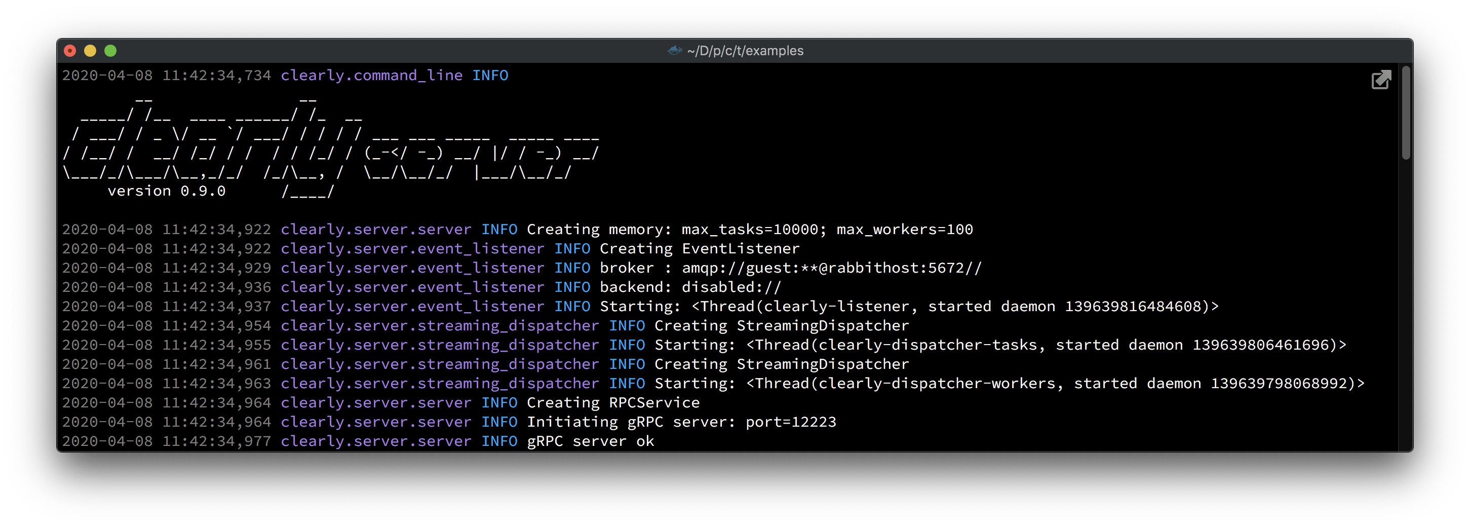
Task: Click 'max_tasks=10000;' in the memory line
Action: click(x=754, y=230)
